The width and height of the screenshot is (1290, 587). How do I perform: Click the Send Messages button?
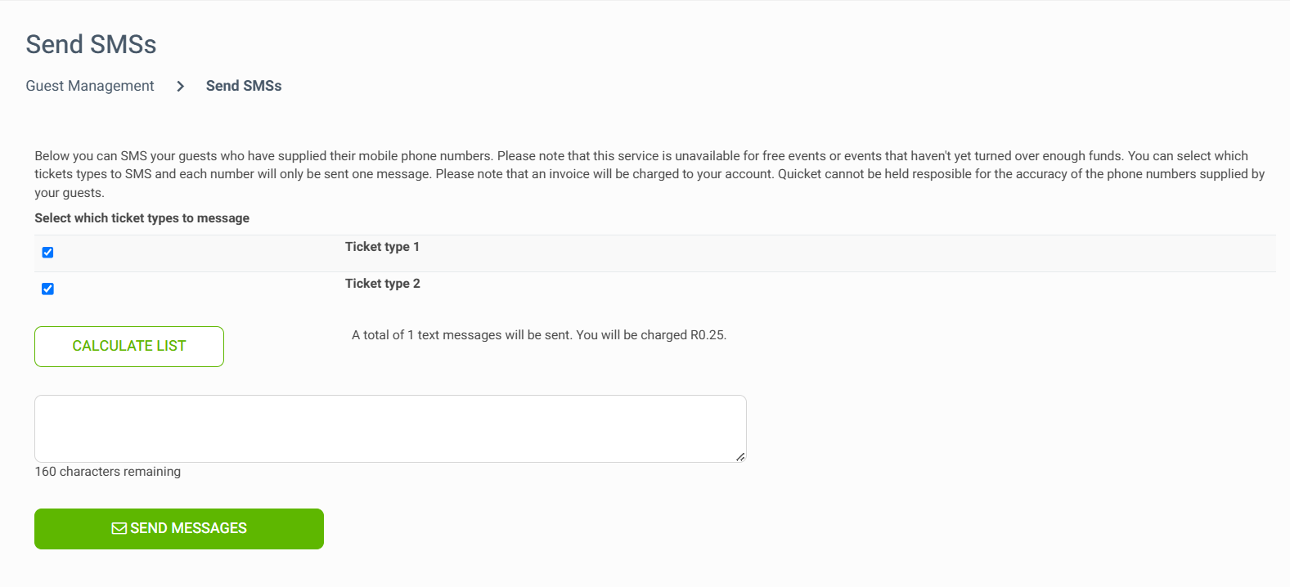pyautogui.click(x=179, y=529)
